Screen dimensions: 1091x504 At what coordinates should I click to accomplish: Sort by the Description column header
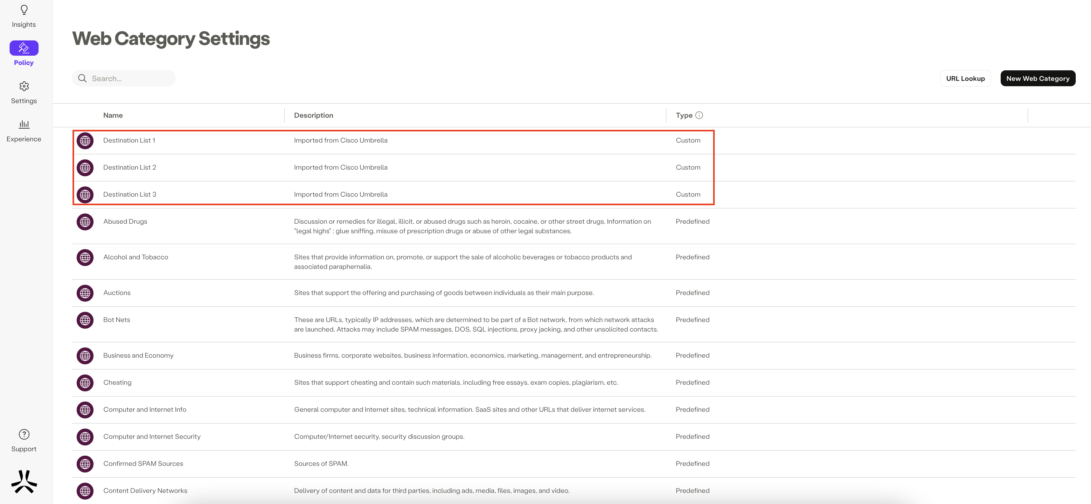313,115
